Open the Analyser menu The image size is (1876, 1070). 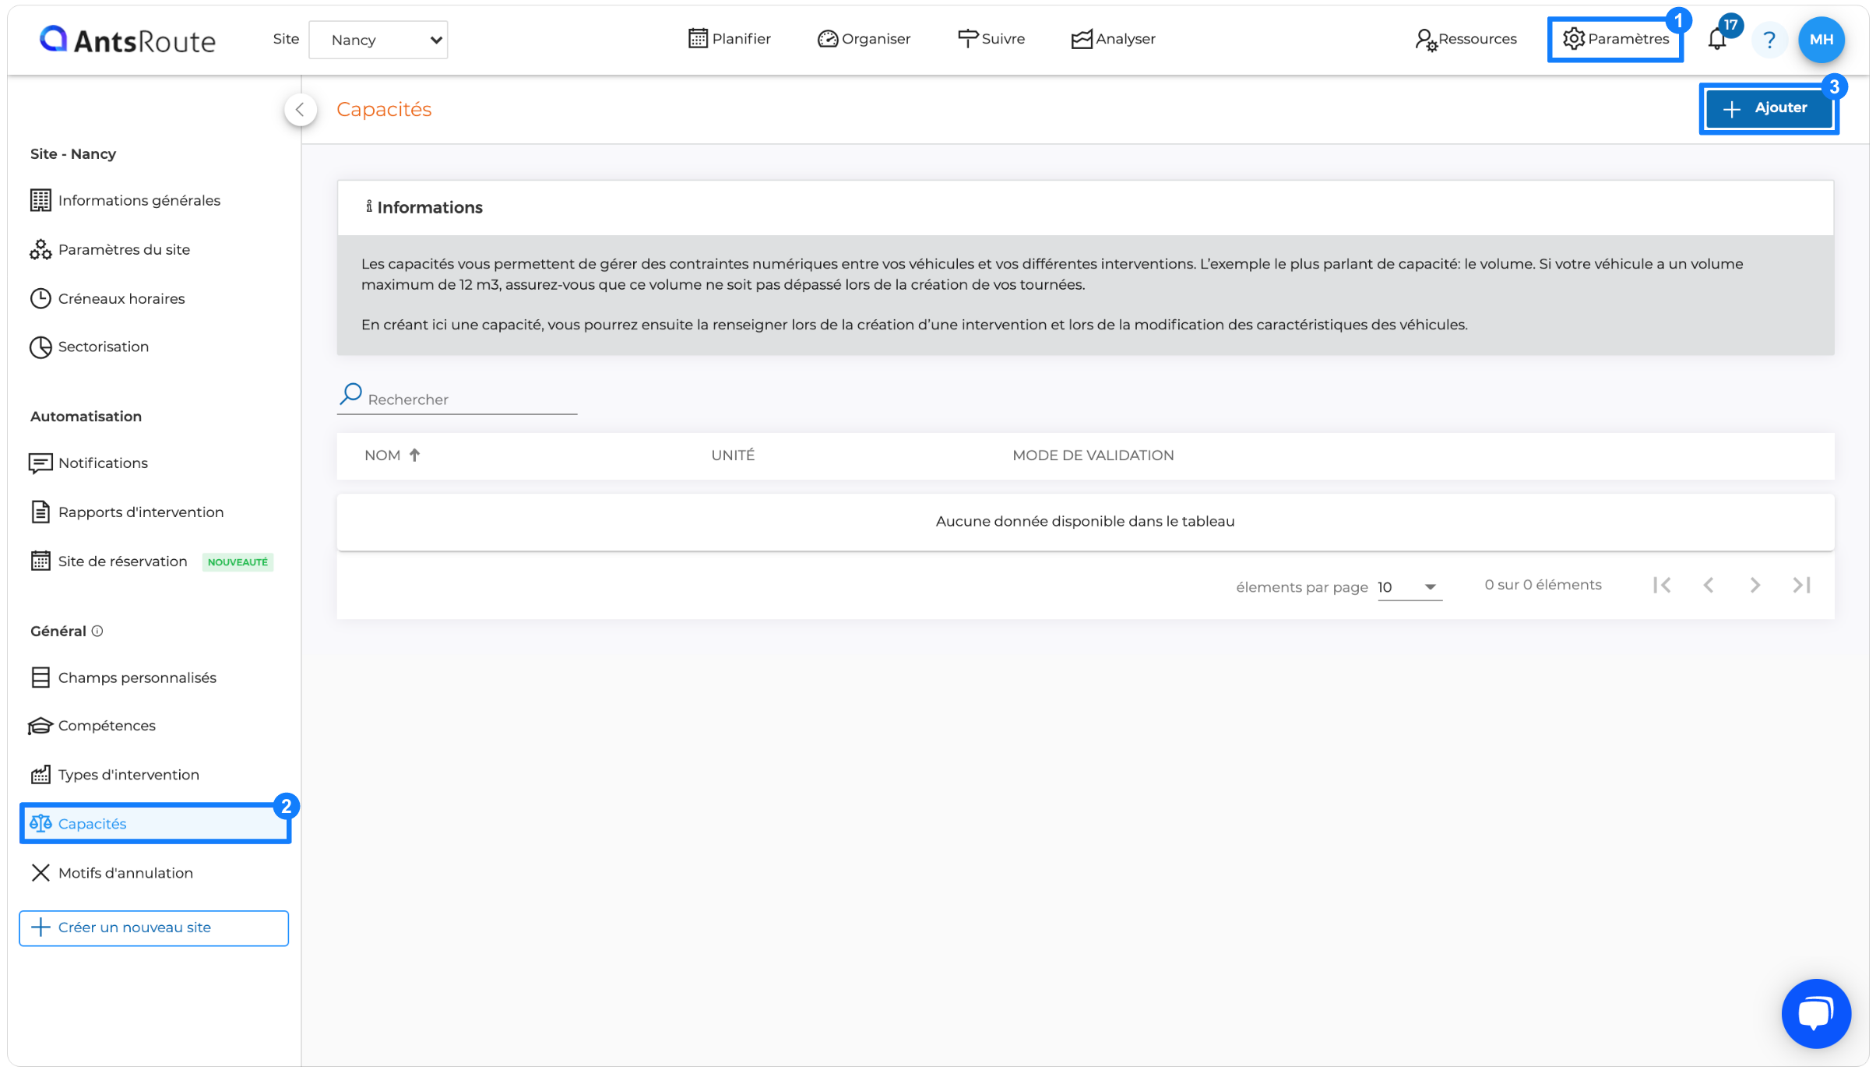point(1114,39)
